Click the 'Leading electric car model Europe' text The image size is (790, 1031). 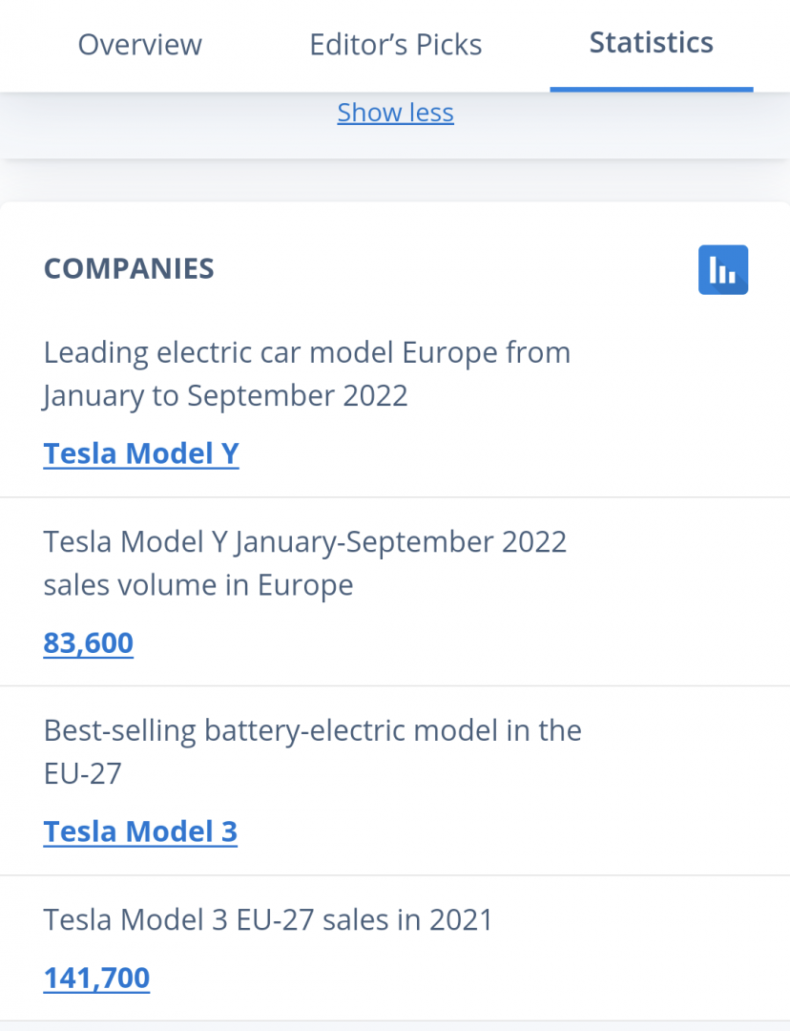[306, 352]
